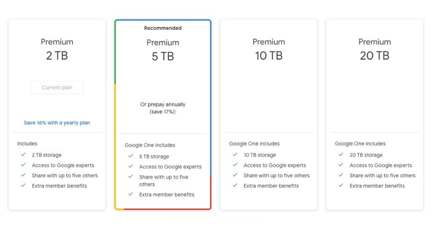The image size is (431, 242).
Task: Click the Includes heading in 2 TB card
Action: [27, 144]
